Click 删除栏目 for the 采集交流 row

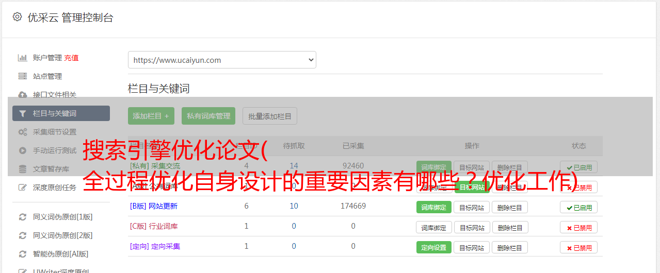click(510, 167)
